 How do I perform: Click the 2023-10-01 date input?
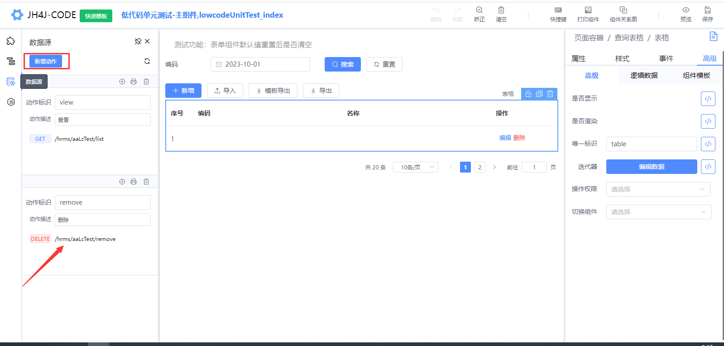[260, 64]
